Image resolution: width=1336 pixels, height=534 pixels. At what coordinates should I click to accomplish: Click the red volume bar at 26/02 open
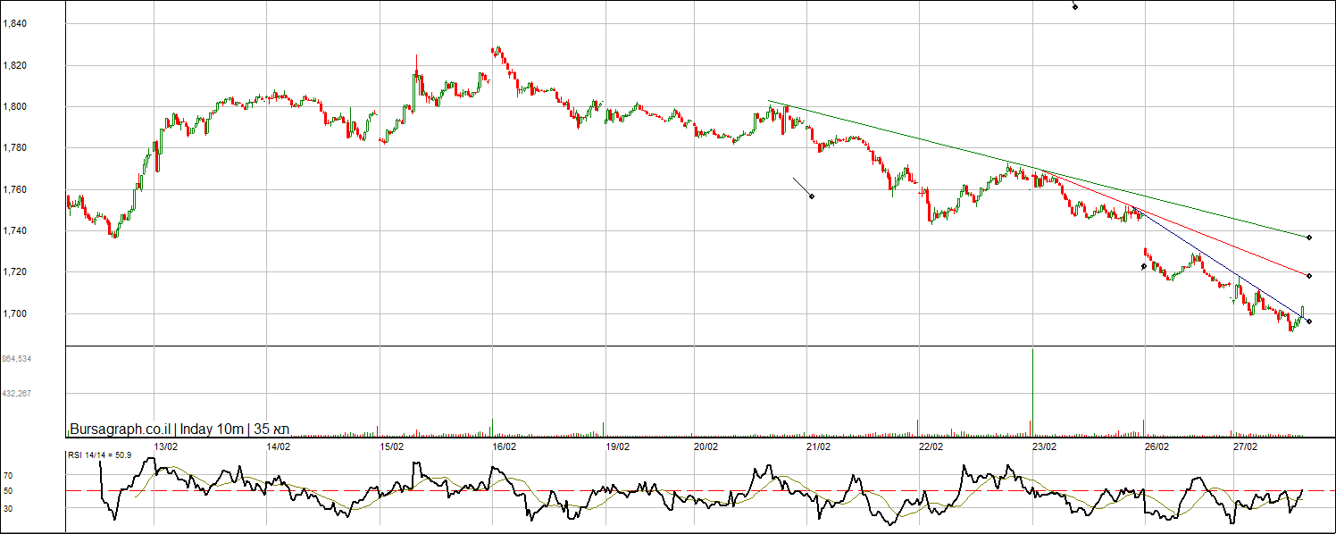pos(1144,426)
